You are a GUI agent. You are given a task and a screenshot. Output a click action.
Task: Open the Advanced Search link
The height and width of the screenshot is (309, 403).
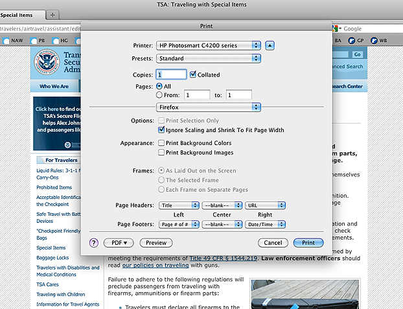pos(347,66)
